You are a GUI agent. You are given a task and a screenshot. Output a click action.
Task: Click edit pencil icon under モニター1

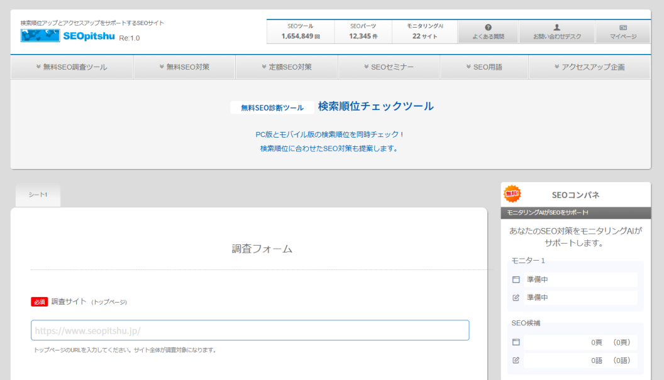tap(516, 297)
